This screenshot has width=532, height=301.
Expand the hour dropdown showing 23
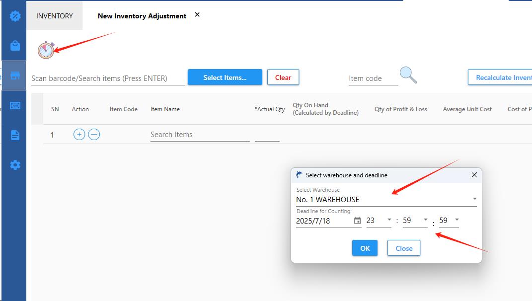click(389, 220)
